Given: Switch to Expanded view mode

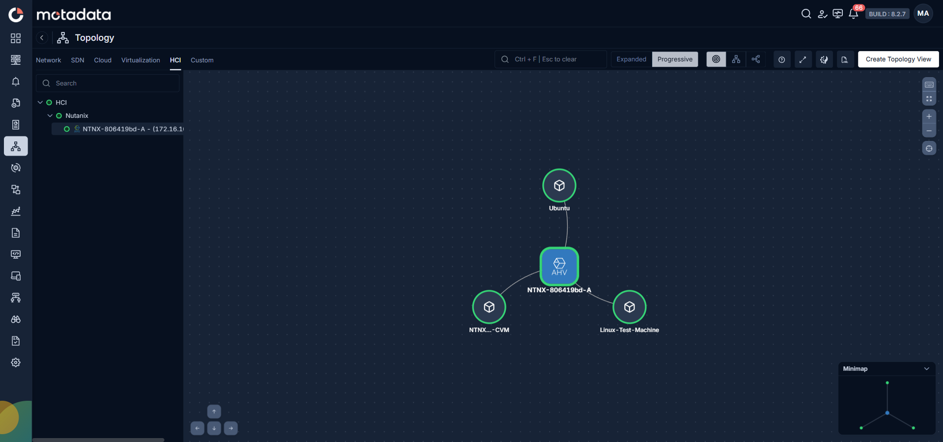Looking at the screenshot, I should click(x=632, y=59).
